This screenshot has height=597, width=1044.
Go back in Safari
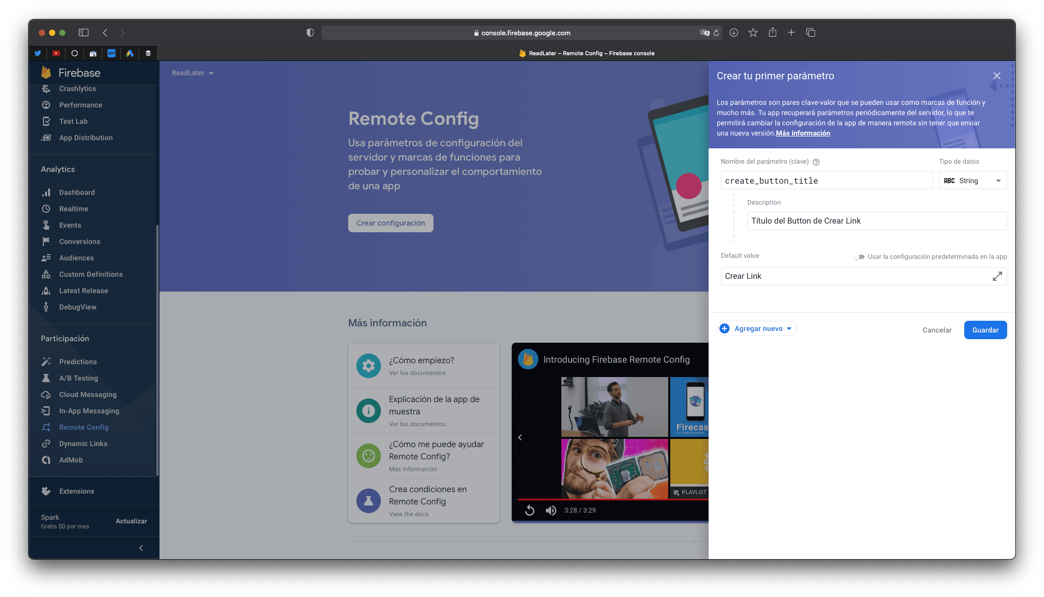click(x=105, y=33)
